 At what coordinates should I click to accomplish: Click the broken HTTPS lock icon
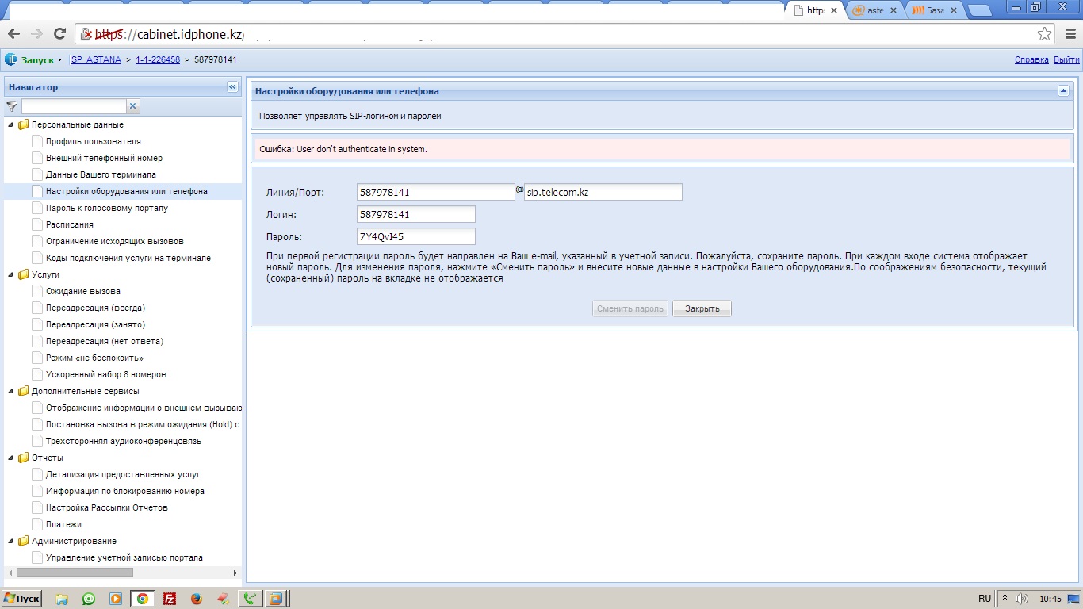(x=87, y=34)
